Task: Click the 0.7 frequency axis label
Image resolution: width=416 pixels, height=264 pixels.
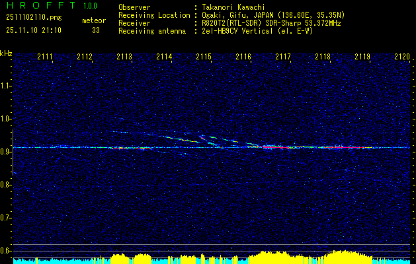Action: pos(5,218)
